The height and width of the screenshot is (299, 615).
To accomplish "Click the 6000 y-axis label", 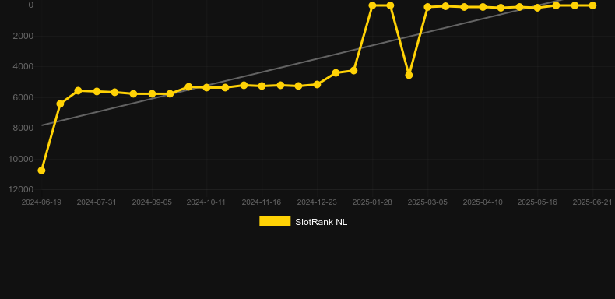I will (x=23, y=97).
